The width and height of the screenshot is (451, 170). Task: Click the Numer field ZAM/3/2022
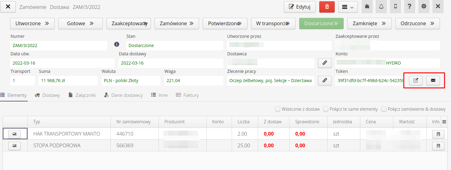click(x=59, y=45)
